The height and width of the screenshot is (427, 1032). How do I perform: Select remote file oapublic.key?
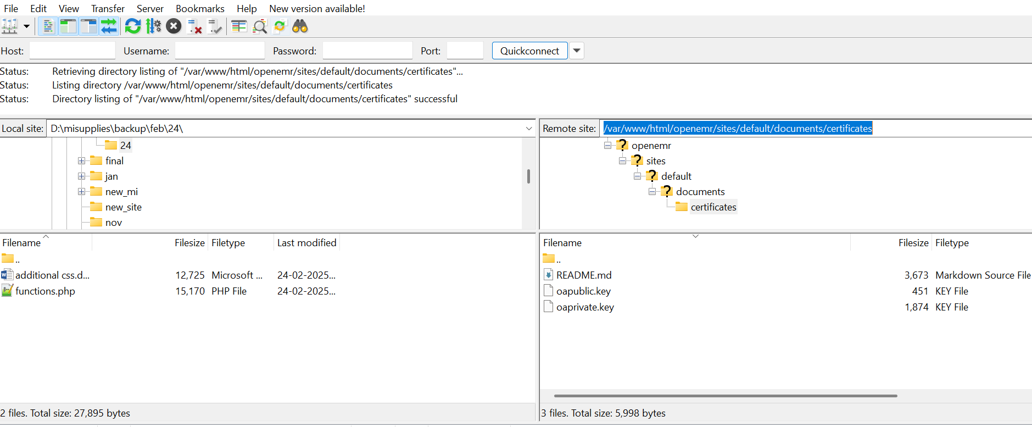click(x=583, y=291)
